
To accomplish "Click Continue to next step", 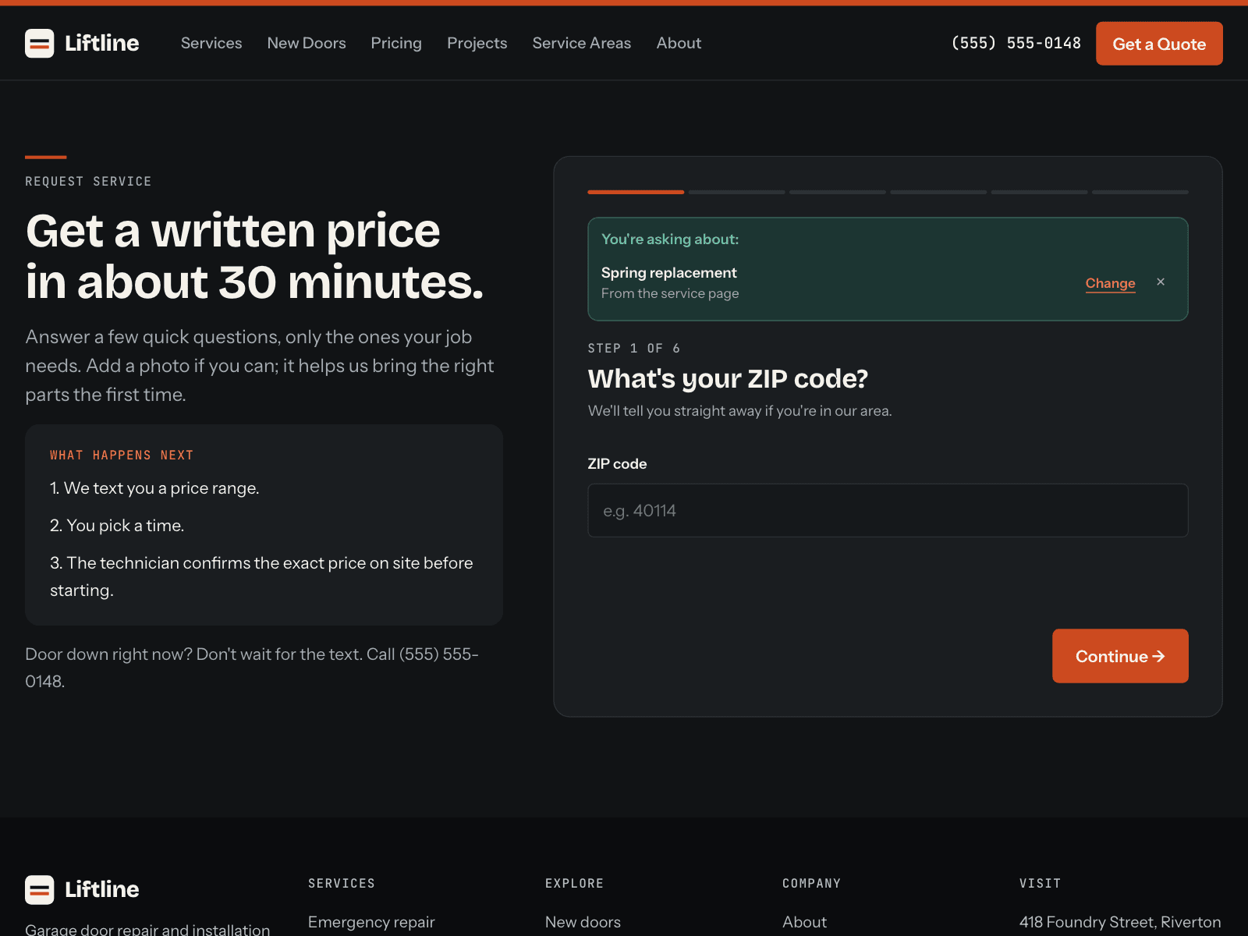I will [x=1120, y=656].
